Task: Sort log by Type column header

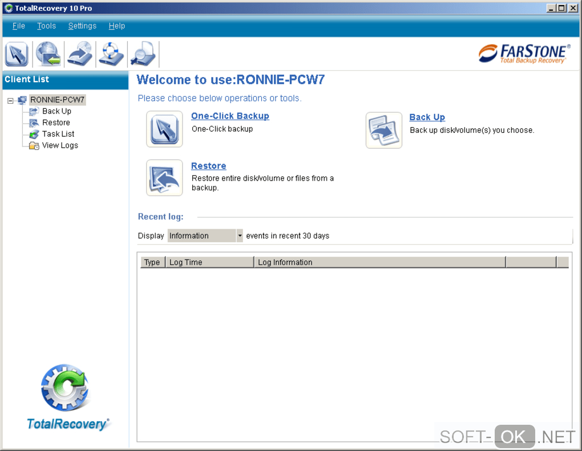Action: pyautogui.click(x=152, y=262)
